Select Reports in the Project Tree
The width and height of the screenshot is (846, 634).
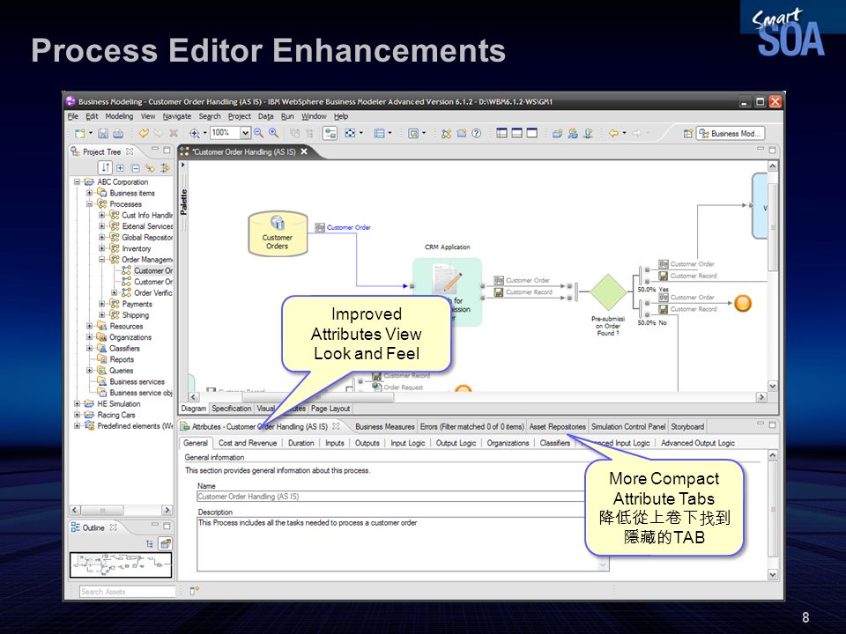122,359
